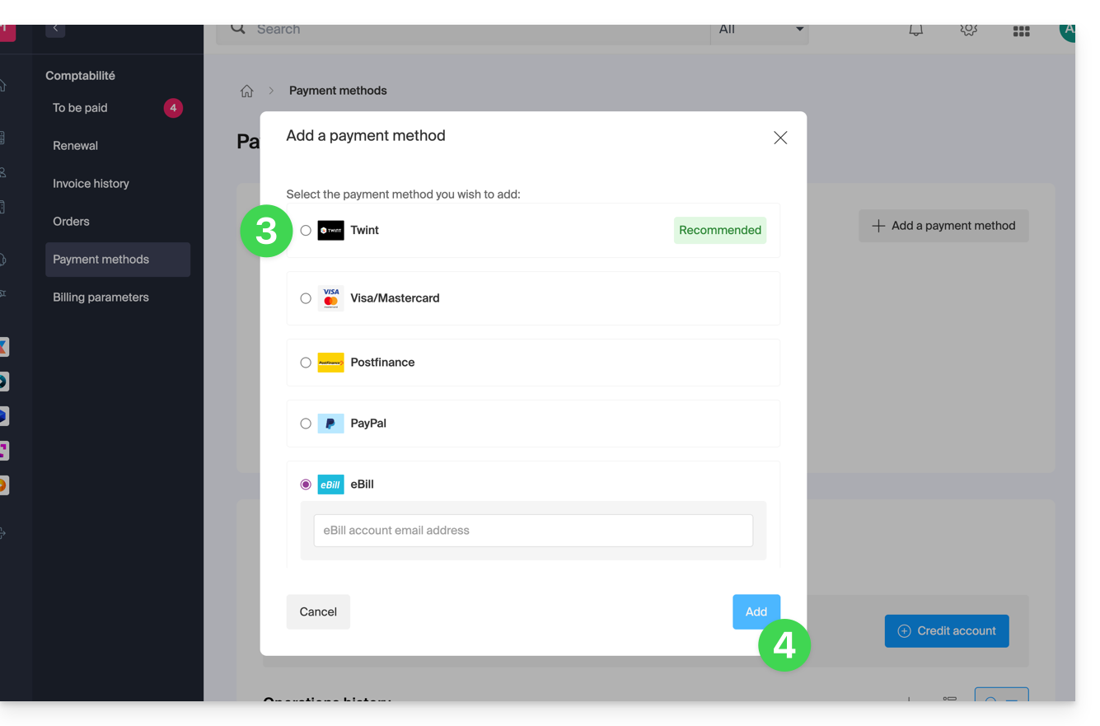The height and width of the screenshot is (726, 1100).
Task: Close the Add a payment method dialog
Action: [779, 138]
